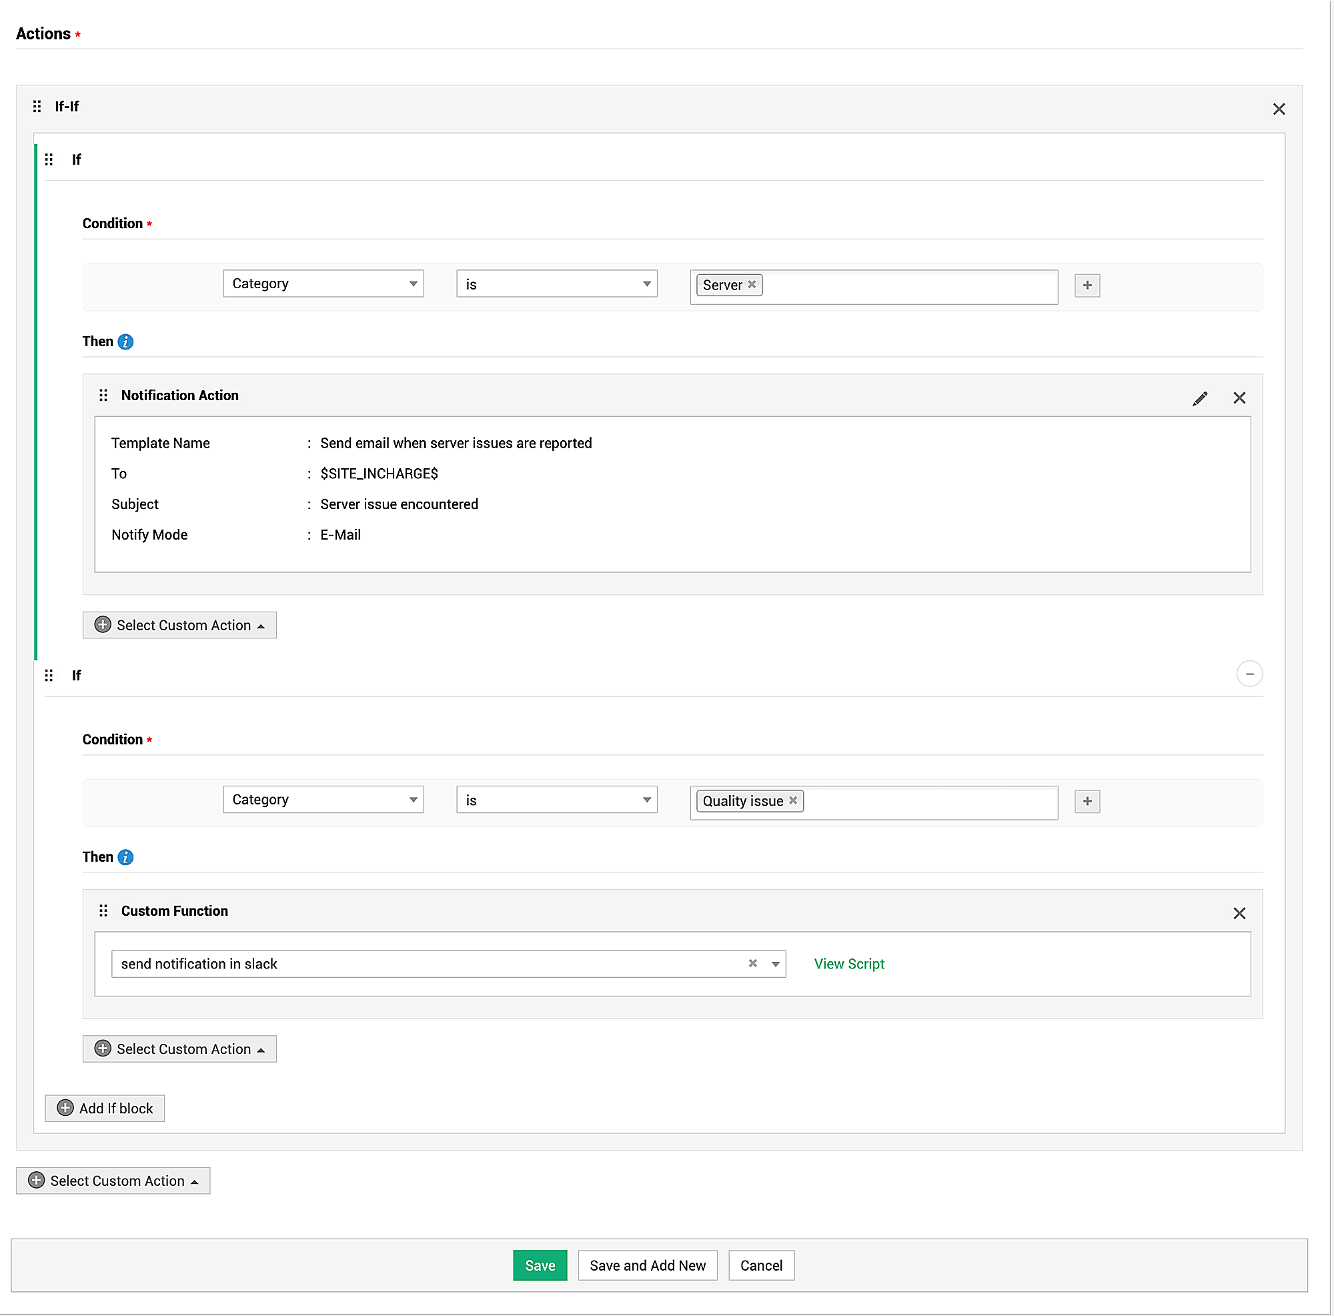
Task: Remove the Custom Function block
Action: click(x=1239, y=914)
